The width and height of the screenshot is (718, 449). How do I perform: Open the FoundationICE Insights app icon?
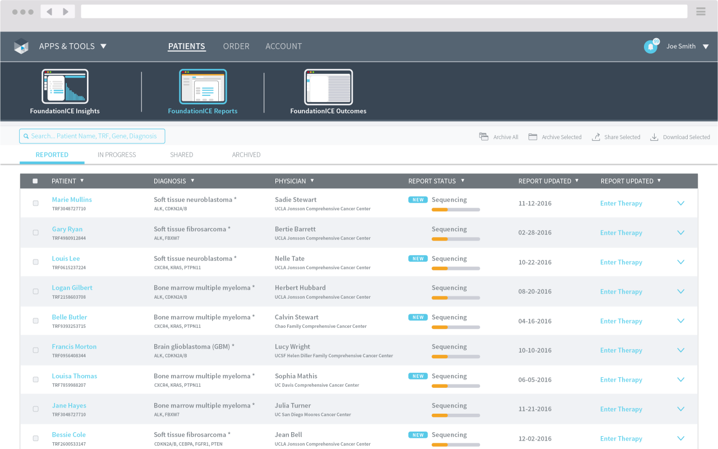click(65, 87)
